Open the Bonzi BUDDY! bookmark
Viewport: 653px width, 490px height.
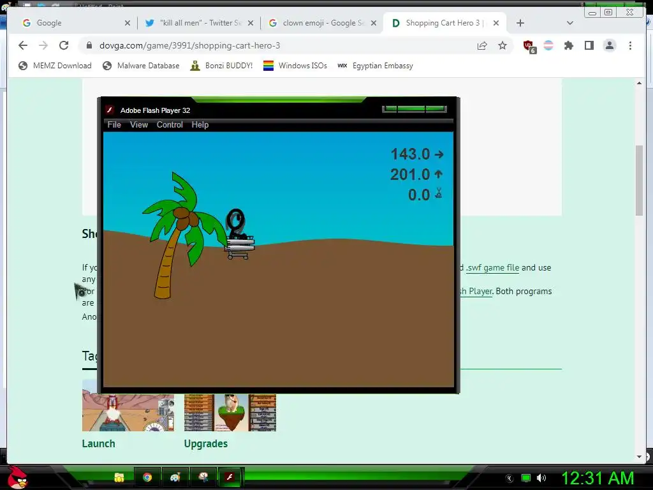click(x=221, y=66)
